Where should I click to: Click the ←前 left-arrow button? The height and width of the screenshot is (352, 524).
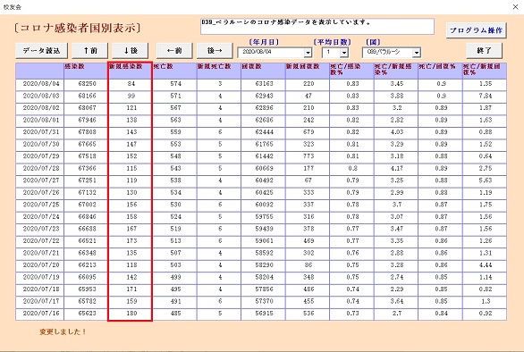(x=174, y=50)
